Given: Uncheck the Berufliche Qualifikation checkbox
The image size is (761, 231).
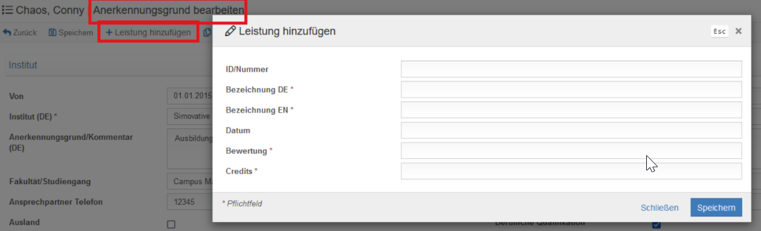Looking at the screenshot, I should point(656,225).
